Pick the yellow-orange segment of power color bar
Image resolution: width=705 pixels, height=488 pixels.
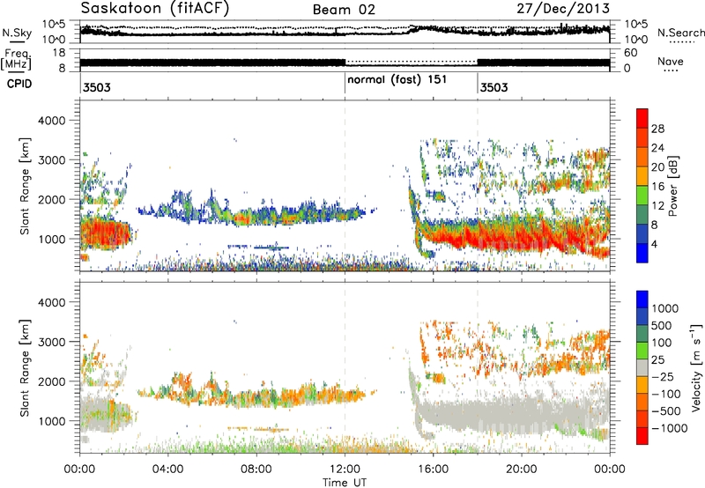pos(642,176)
